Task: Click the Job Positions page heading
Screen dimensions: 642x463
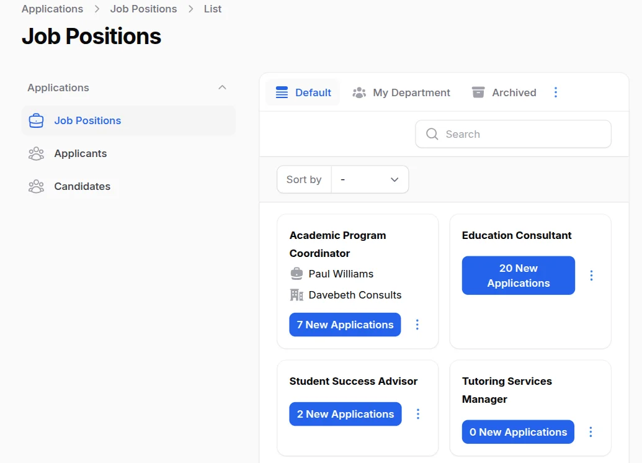Action: [x=91, y=36]
